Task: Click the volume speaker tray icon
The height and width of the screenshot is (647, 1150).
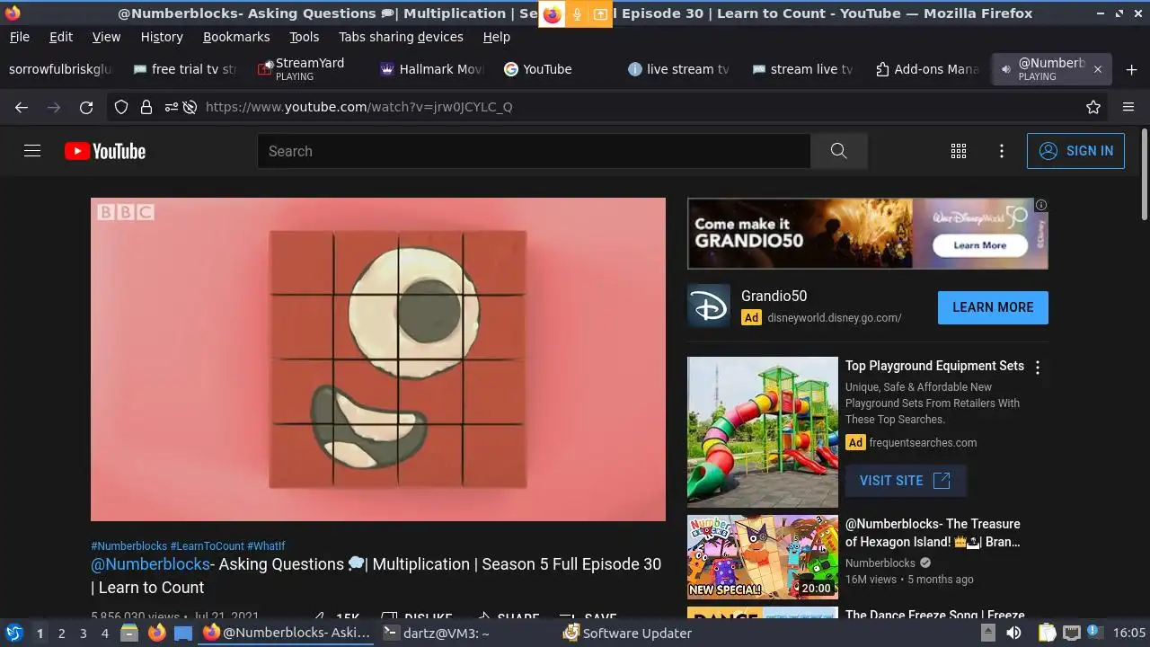Action: point(1013,633)
